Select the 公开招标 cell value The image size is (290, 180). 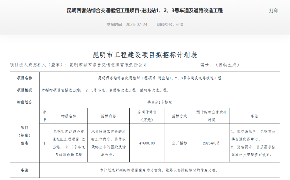click(179, 143)
